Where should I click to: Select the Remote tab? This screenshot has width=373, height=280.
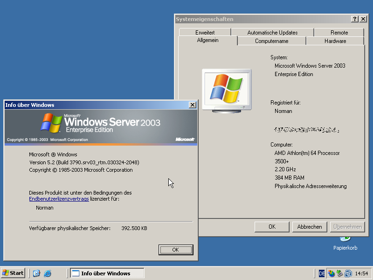[x=339, y=33]
